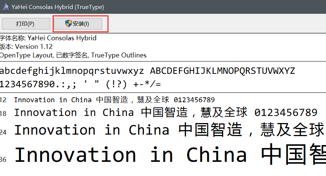Click the 打印(P) print button
326x176 pixels.
point(26,24)
